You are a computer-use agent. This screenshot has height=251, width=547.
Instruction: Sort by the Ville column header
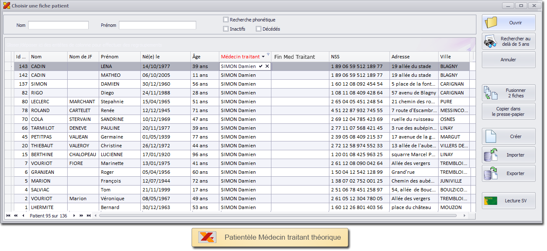[453, 57]
